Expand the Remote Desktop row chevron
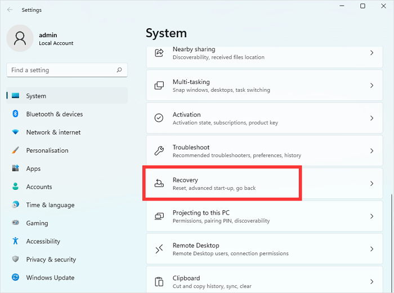Screen dimensions: 394x293 point(371,249)
